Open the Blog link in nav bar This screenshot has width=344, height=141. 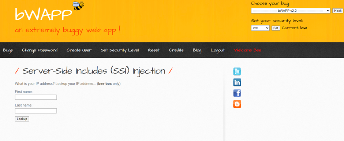click(x=197, y=50)
